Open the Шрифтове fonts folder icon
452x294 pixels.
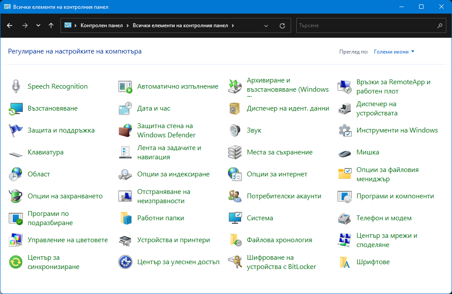(345, 262)
